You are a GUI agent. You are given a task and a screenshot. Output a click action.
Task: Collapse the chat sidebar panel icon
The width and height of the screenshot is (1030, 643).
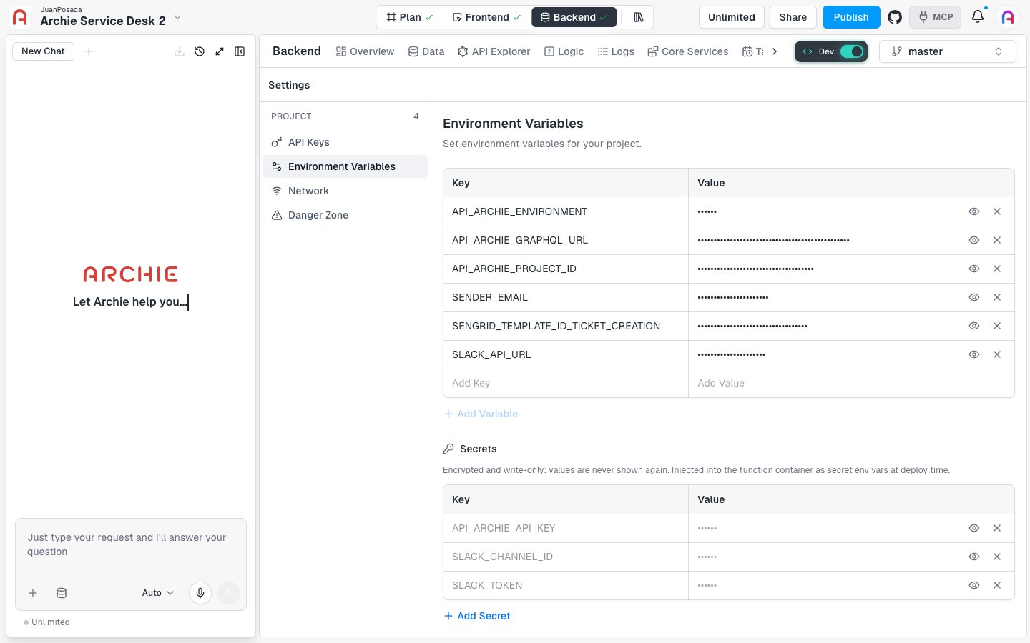(x=240, y=51)
